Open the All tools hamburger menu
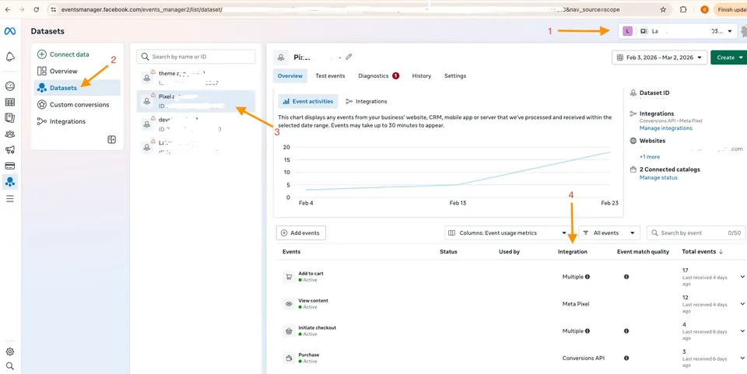The image size is (747, 374). (10, 198)
